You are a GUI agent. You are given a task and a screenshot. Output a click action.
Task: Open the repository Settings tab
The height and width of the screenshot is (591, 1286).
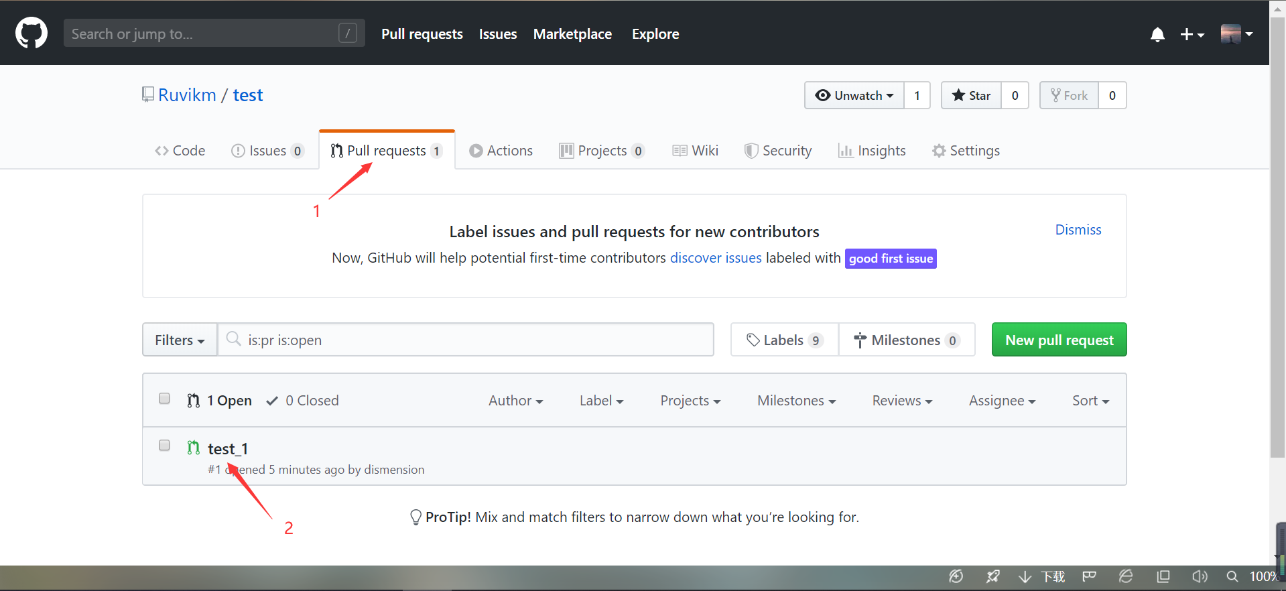pyautogui.click(x=966, y=151)
